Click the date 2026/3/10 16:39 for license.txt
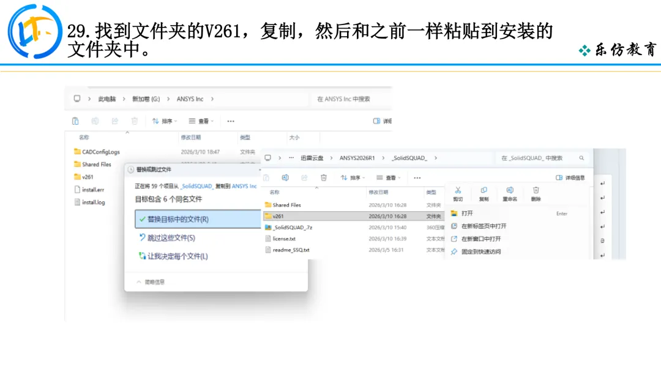 point(387,239)
